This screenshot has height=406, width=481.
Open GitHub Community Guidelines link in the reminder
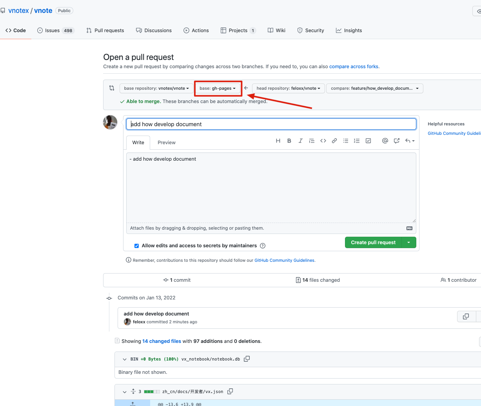pos(285,260)
